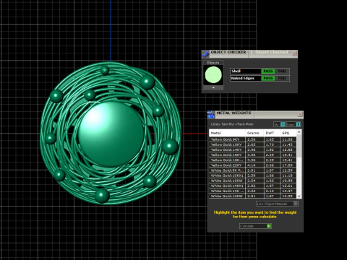Open the Use Object Materials dropdown
This screenshot has height=260, width=347.
pyautogui.click(x=277, y=204)
